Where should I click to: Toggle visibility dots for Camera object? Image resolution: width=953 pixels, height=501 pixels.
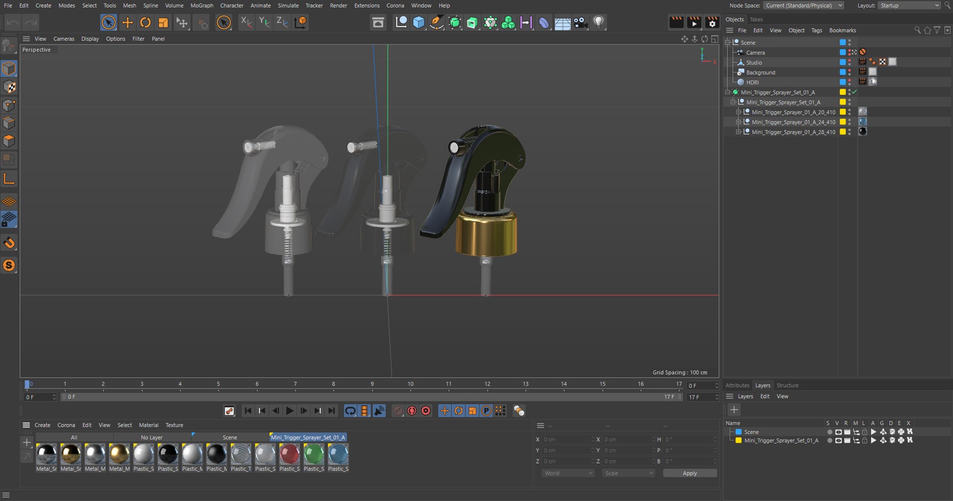[849, 52]
